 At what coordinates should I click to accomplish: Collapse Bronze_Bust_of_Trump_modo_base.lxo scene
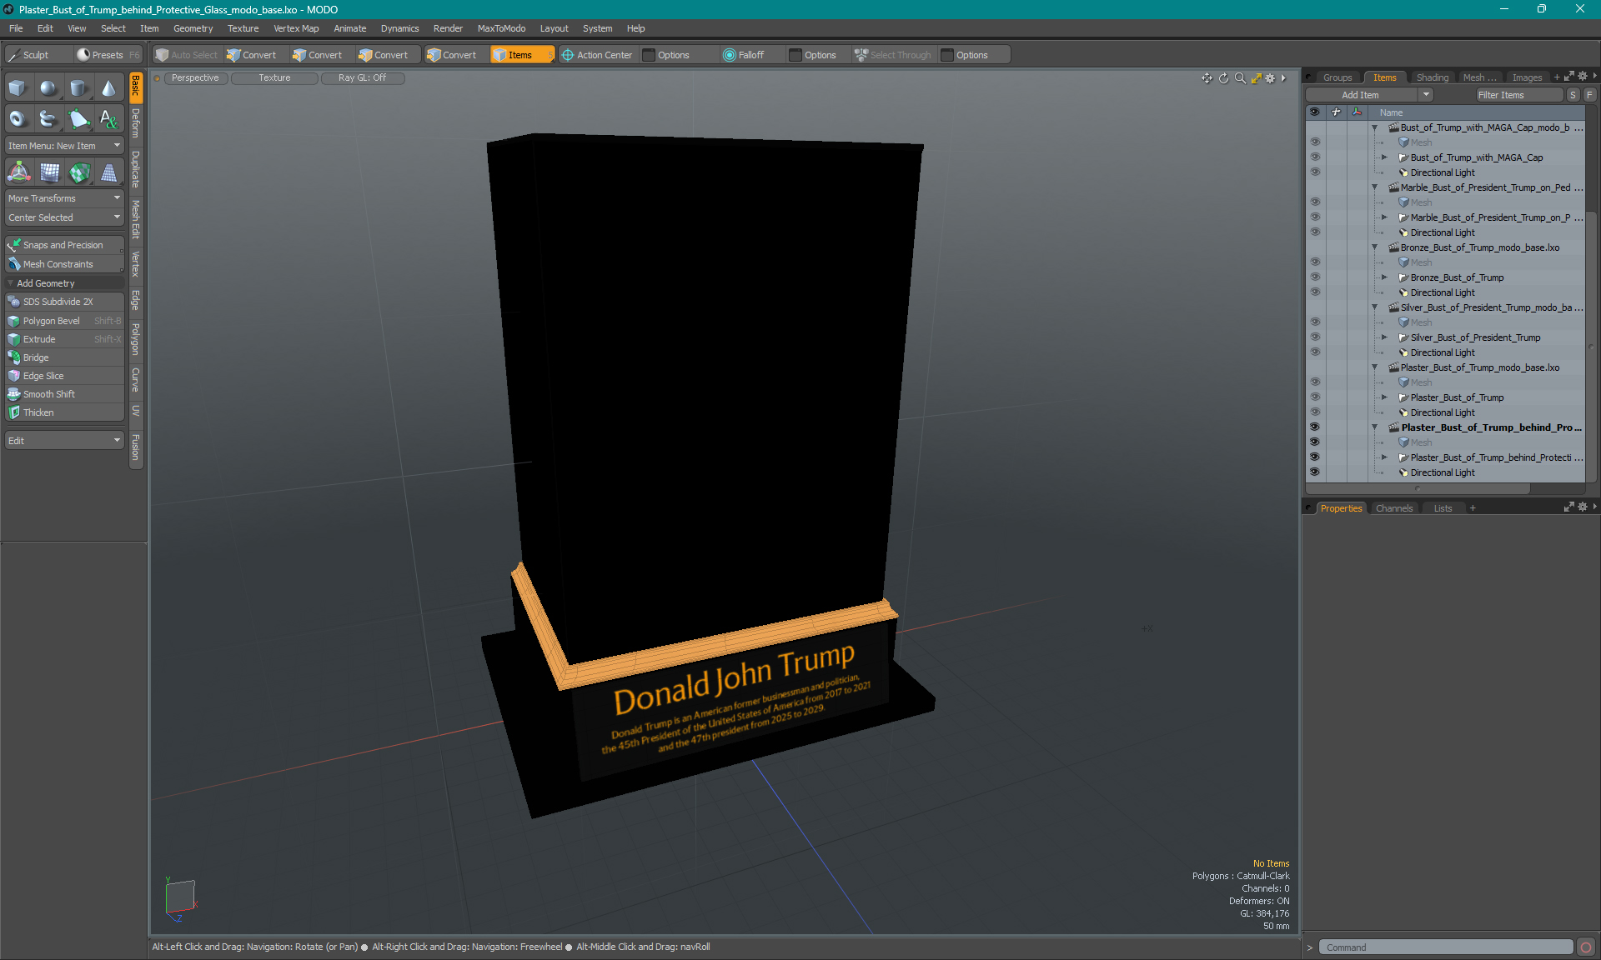pos(1375,247)
